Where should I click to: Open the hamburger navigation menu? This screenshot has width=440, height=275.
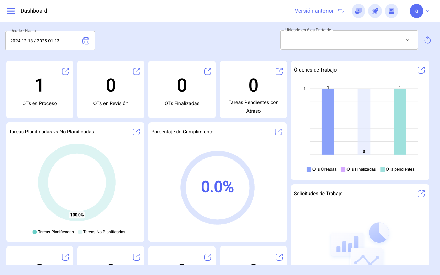click(11, 11)
